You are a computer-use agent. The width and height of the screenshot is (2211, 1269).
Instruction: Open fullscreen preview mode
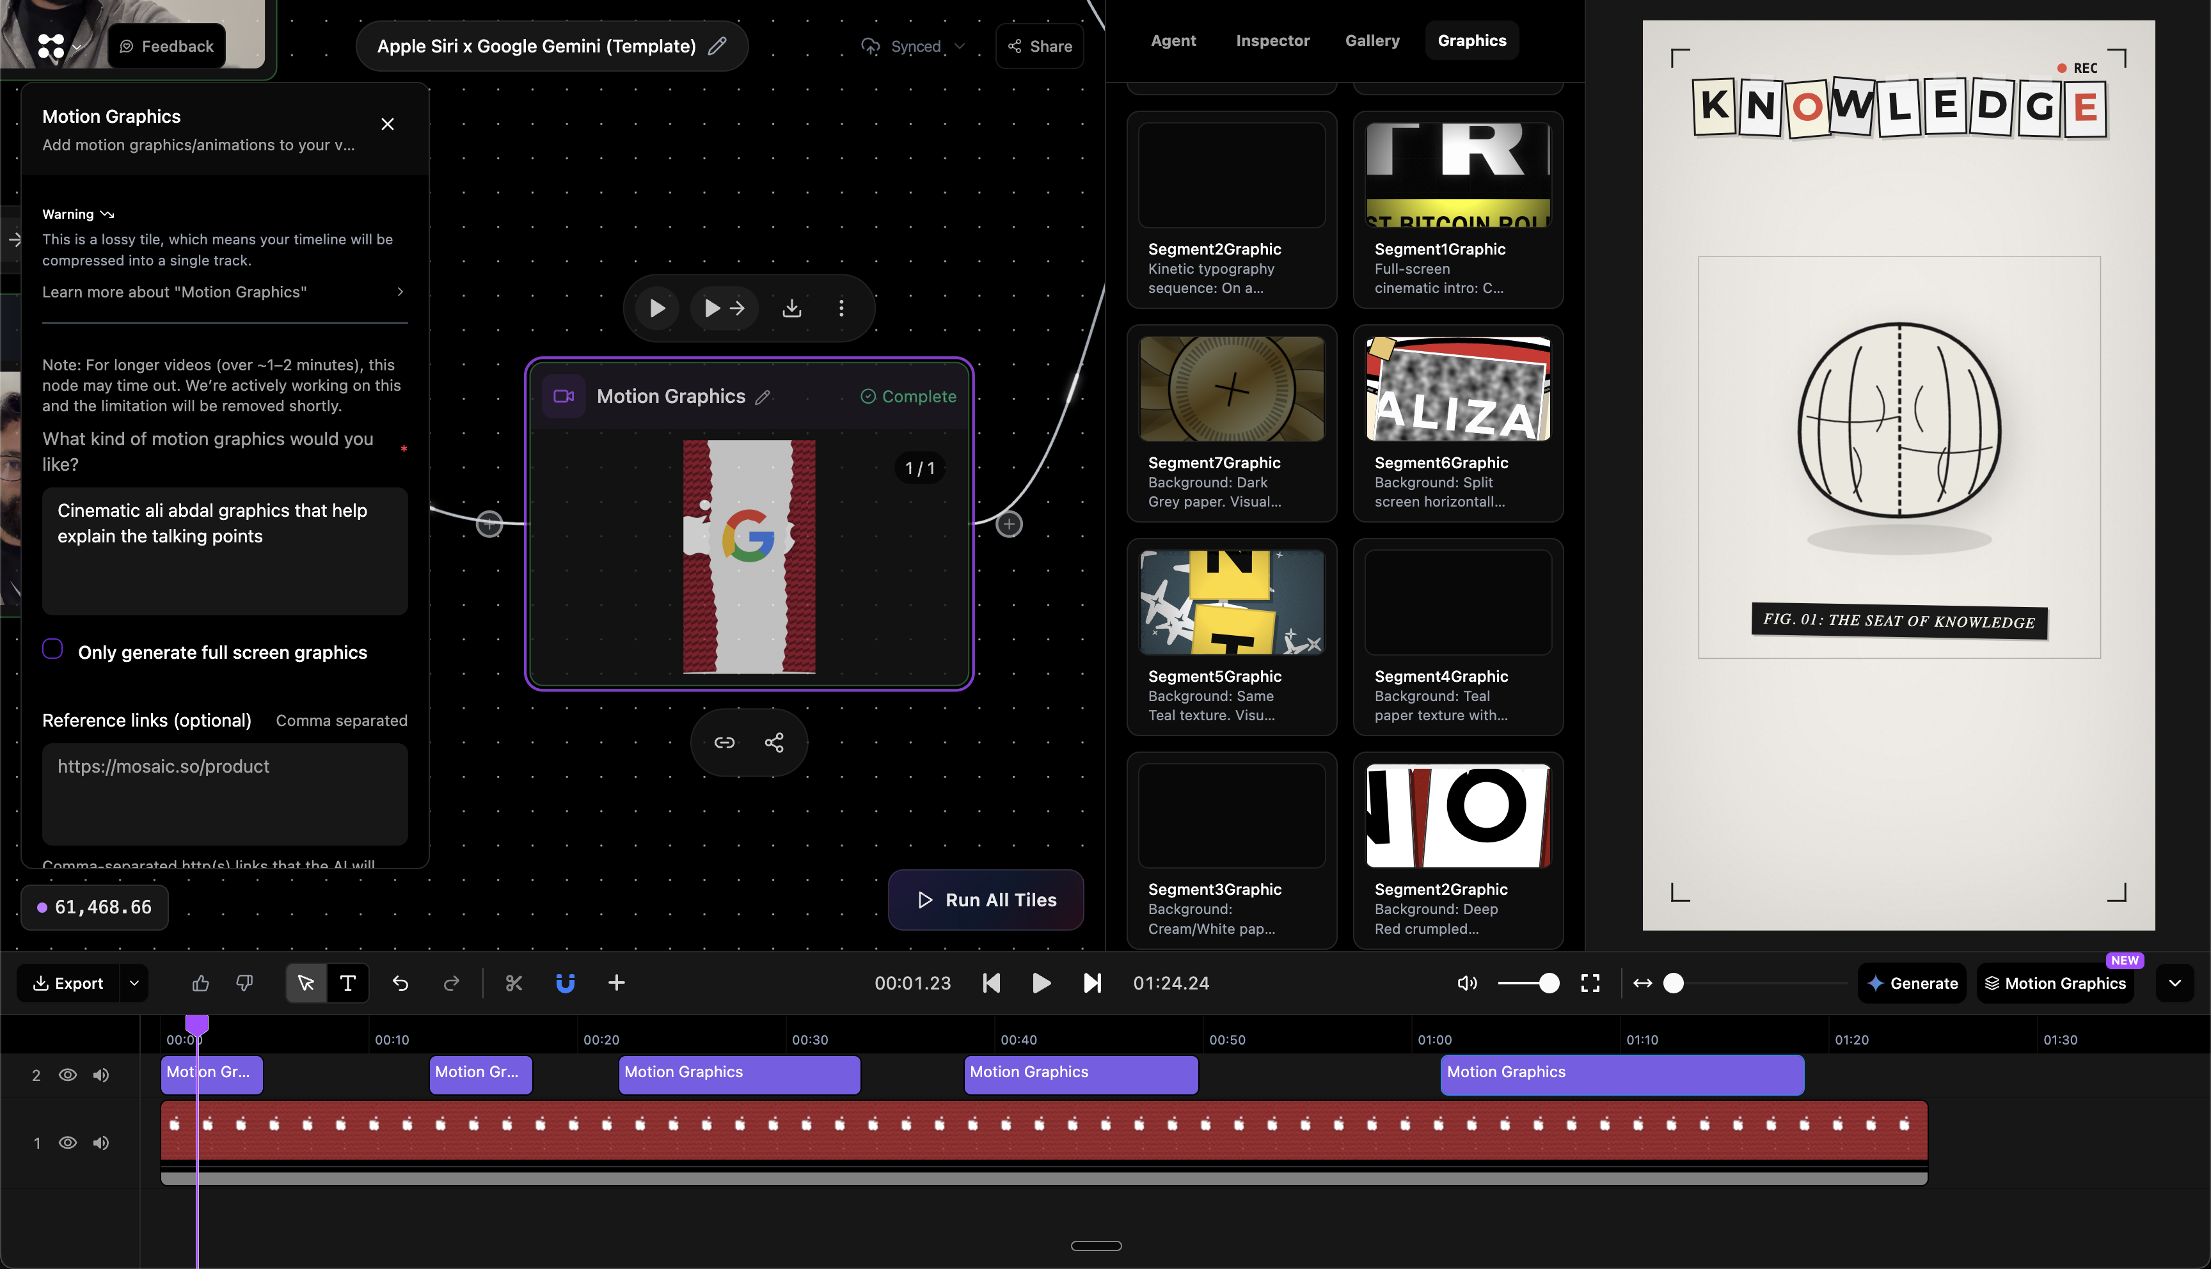(x=1590, y=983)
